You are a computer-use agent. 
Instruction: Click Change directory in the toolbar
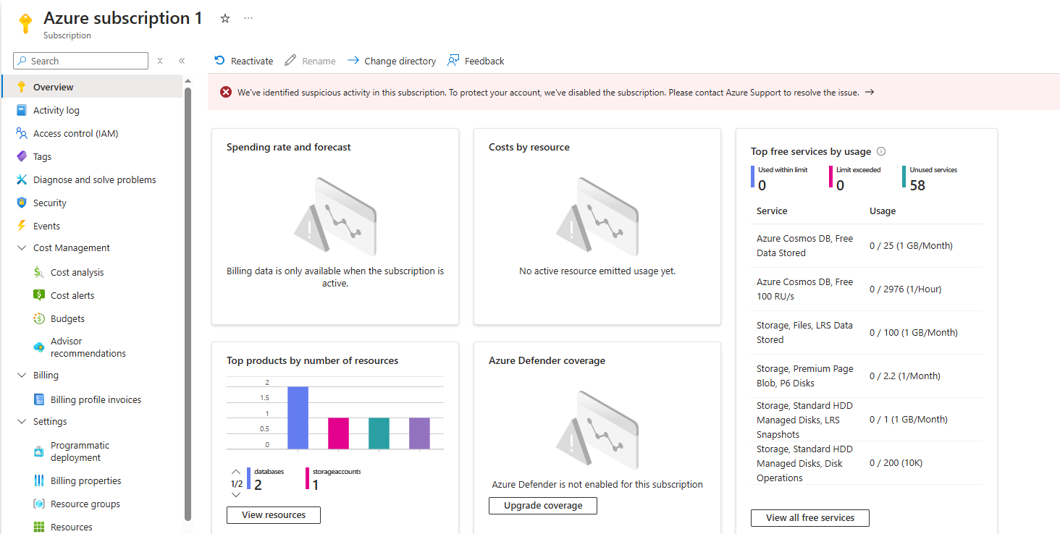tap(392, 61)
